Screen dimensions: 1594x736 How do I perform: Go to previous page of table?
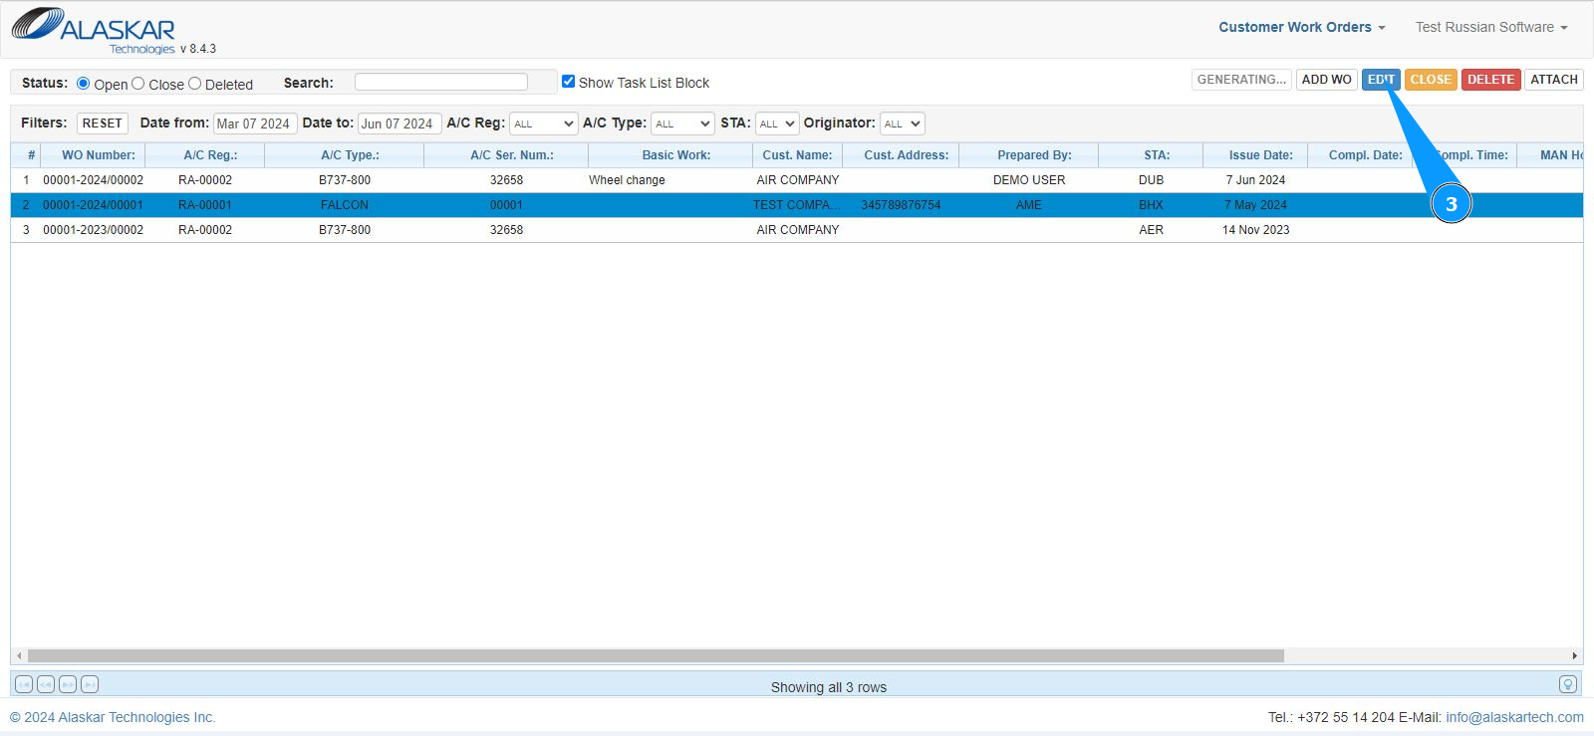tap(46, 684)
